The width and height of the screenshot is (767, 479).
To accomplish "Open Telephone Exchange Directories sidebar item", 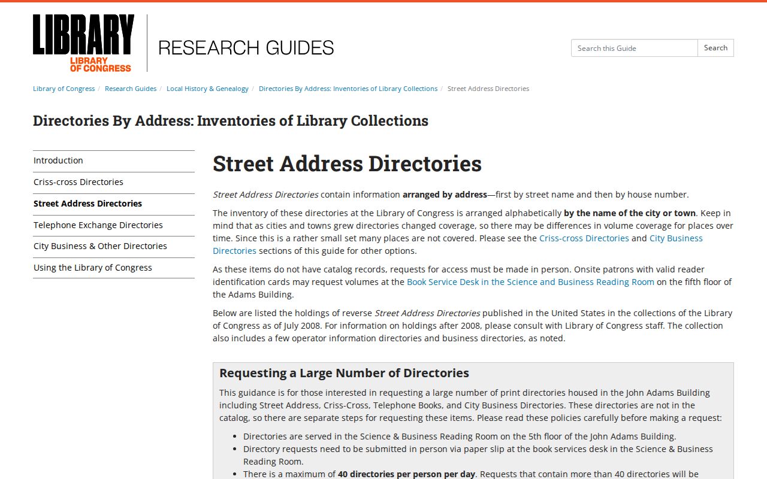I will point(114,225).
